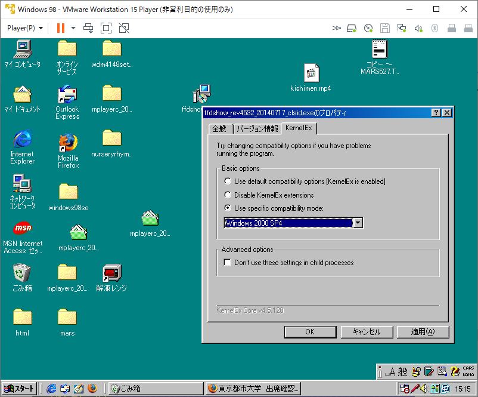This screenshot has width=478, height=397.
Task: Launch Internet Explorer from Quick Launch
Action: (51, 389)
